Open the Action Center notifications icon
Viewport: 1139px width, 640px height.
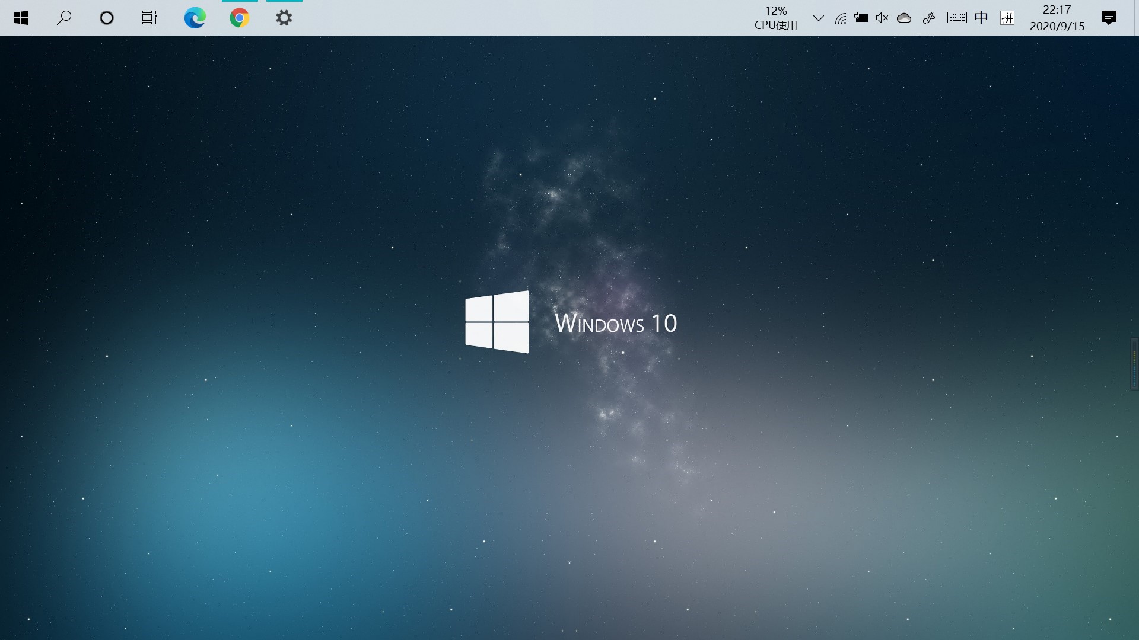1109,18
